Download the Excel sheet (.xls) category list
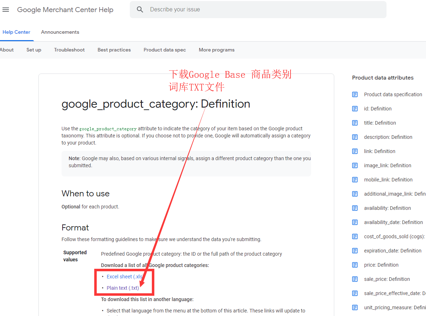Image resolution: width=426 pixels, height=316 pixels. 125,277
